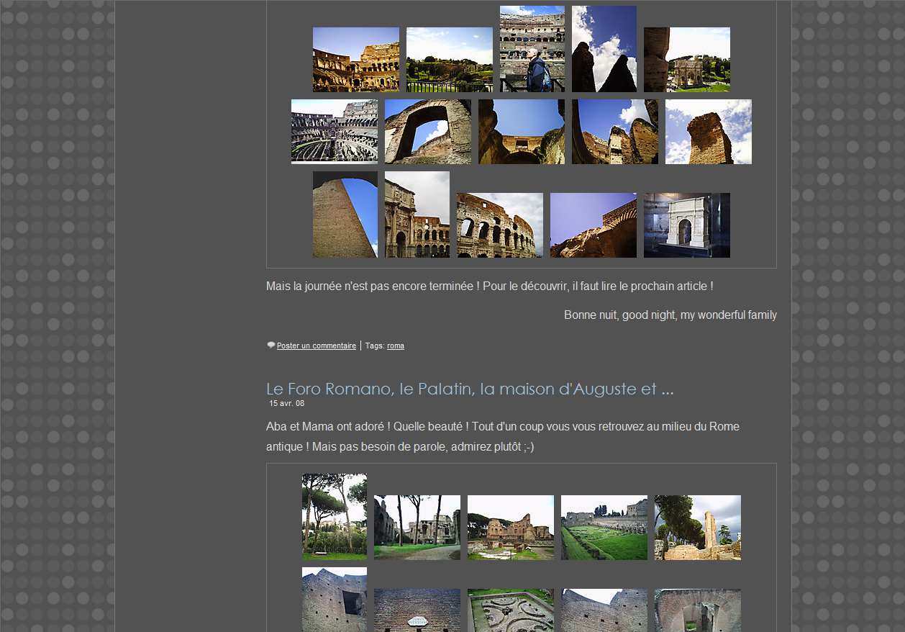View the arch opening showing sky thumbnail
Image resolution: width=905 pixels, height=632 pixels.
click(427, 132)
